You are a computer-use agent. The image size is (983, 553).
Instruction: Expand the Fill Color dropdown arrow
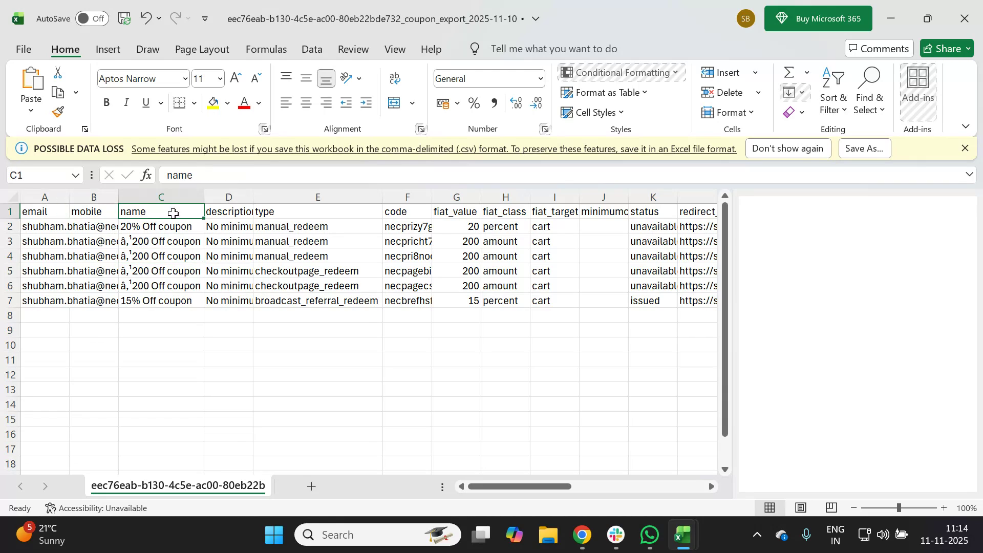[x=227, y=103]
